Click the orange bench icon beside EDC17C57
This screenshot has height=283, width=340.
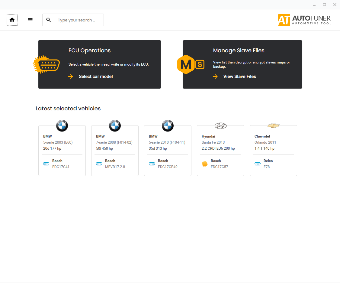tap(205, 164)
